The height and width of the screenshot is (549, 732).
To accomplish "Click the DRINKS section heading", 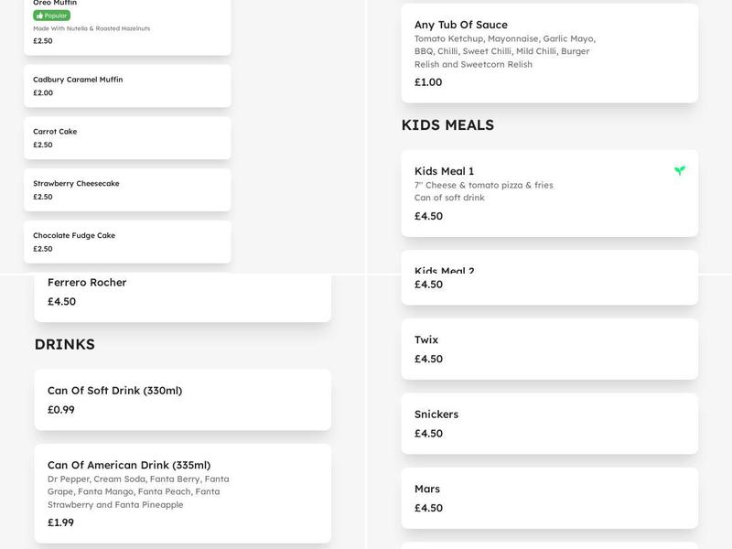I will point(65,344).
